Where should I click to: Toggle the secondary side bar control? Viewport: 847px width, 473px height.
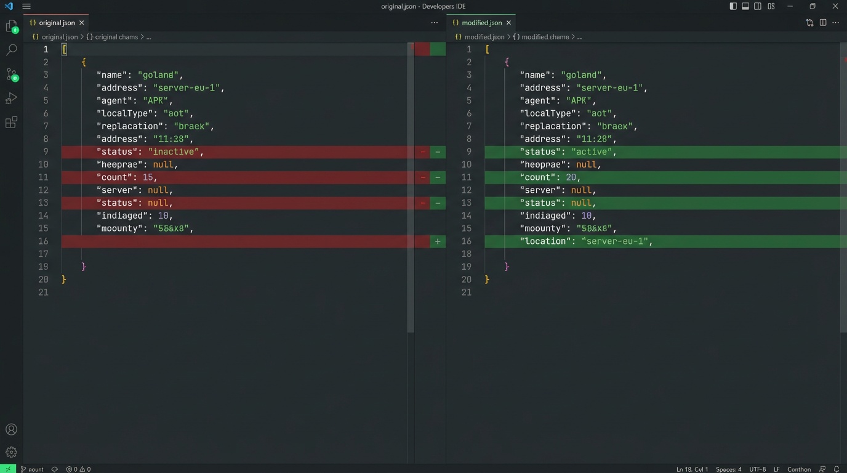758,6
